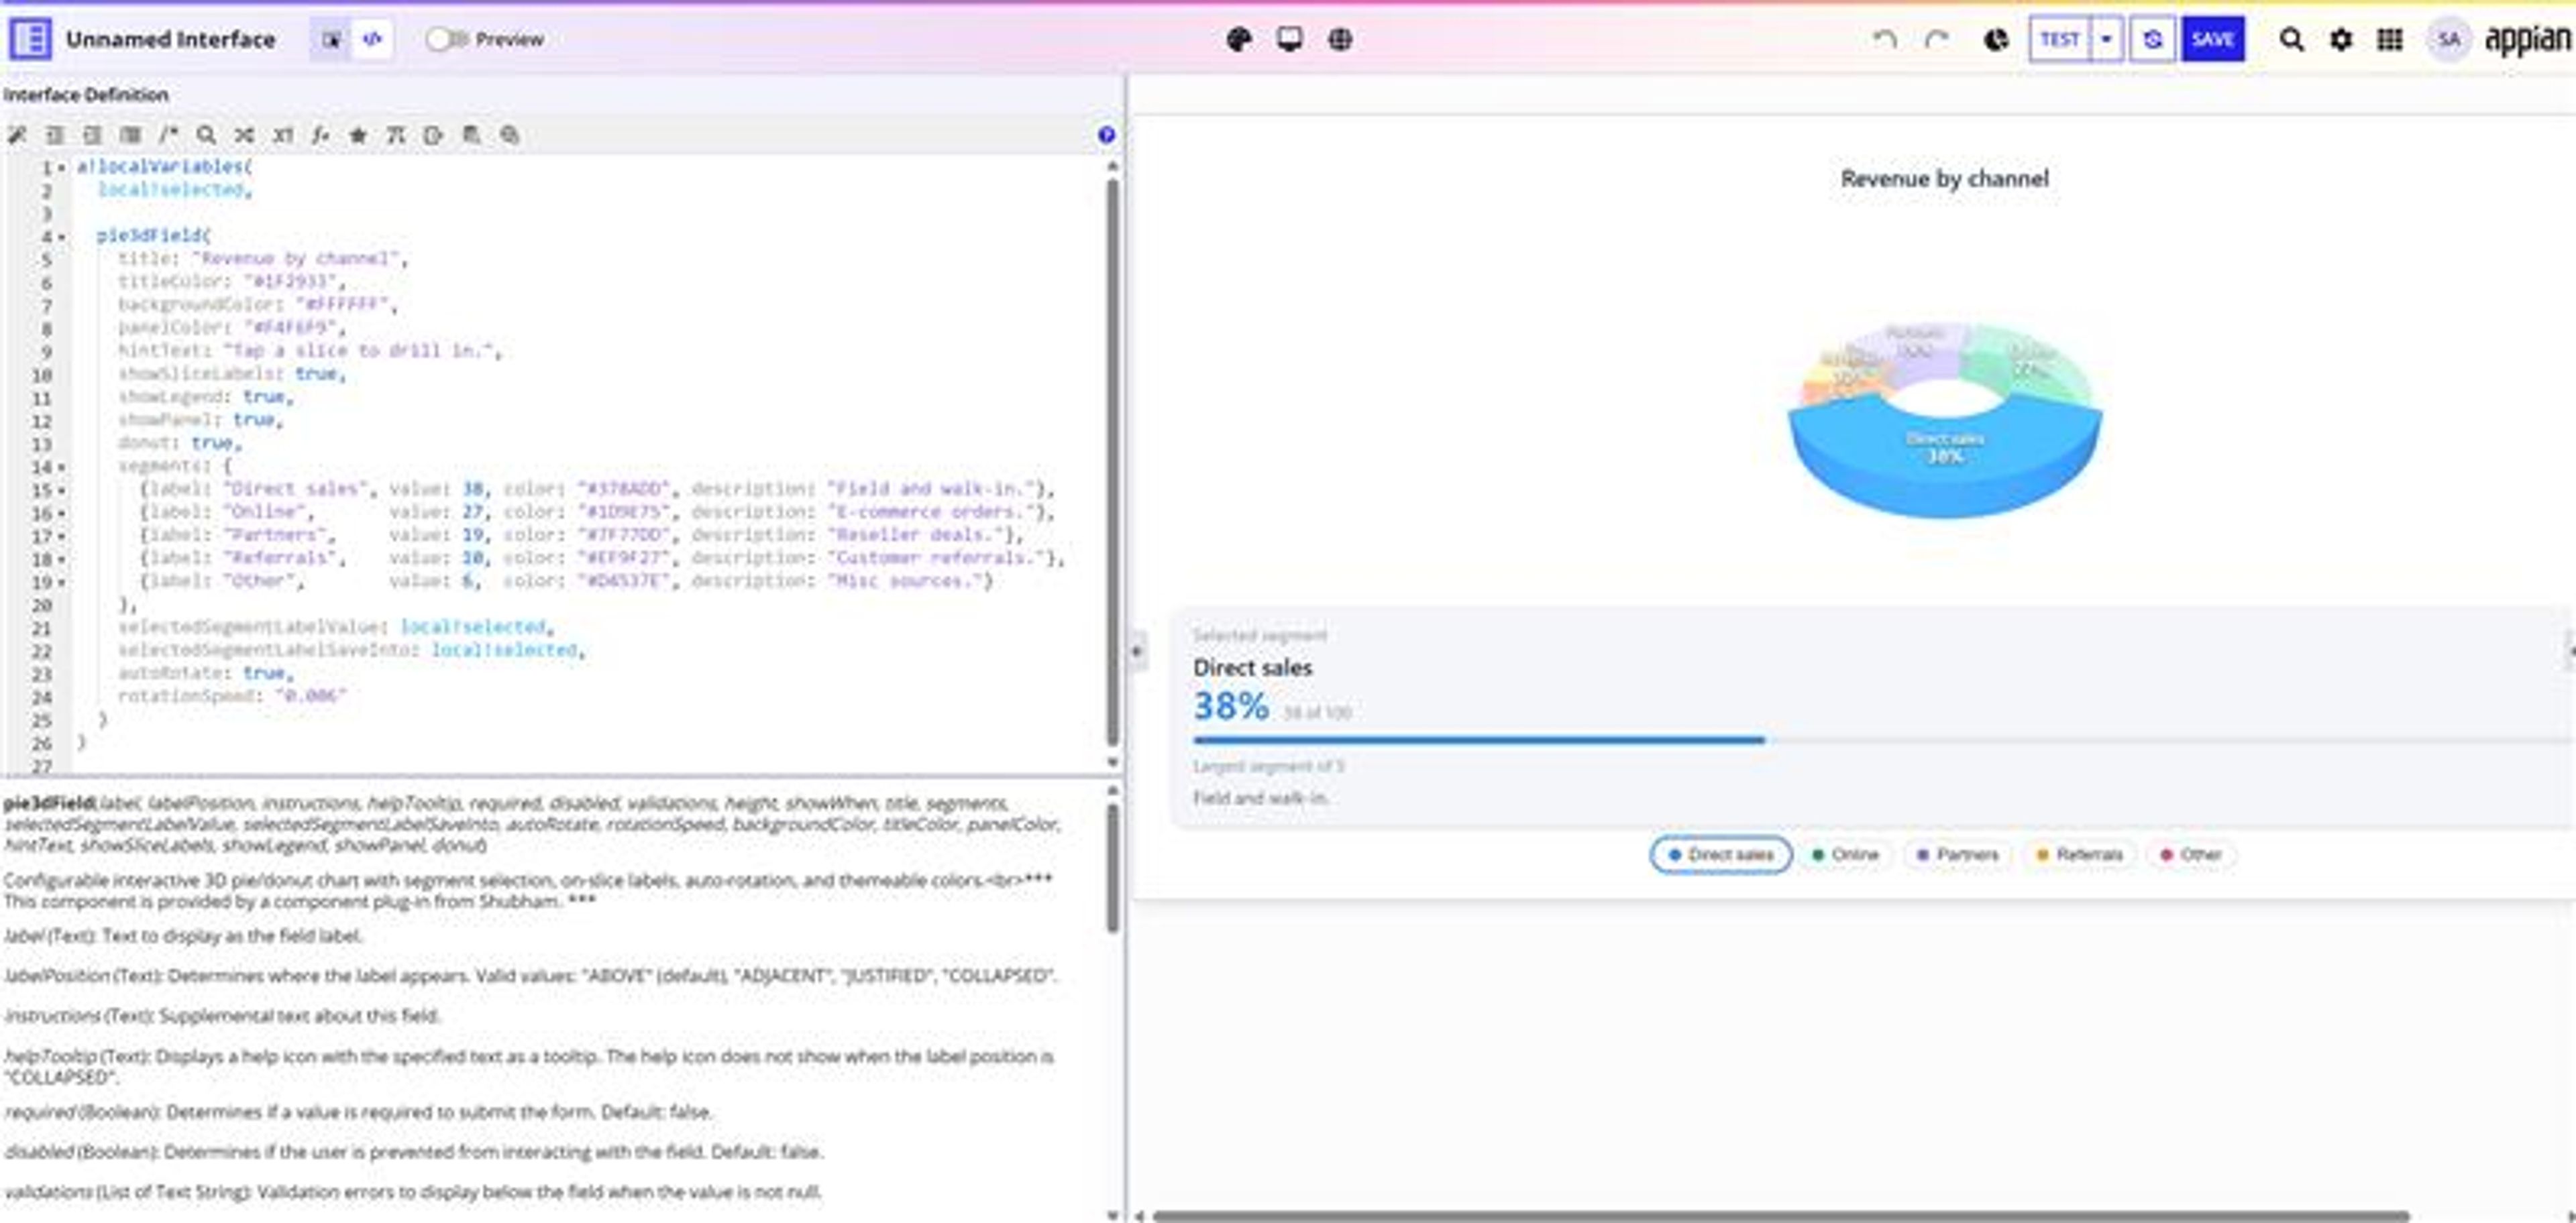The width and height of the screenshot is (2576, 1223).
Task: Open the settings gear menu
Action: (2341, 39)
